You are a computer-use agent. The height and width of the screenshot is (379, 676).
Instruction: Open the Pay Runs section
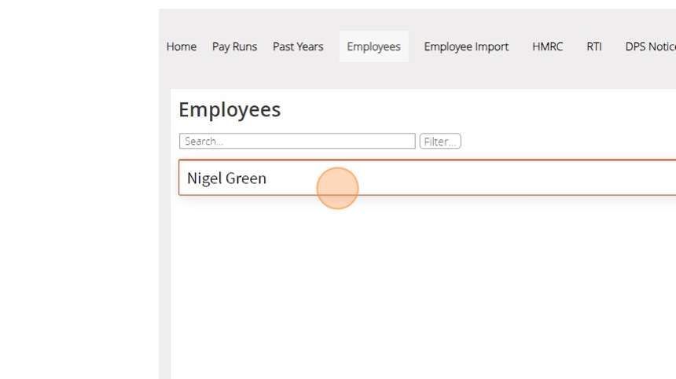(x=234, y=46)
